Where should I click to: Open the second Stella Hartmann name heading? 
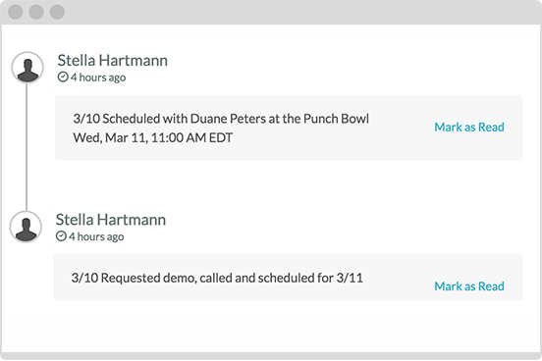point(111,220)
